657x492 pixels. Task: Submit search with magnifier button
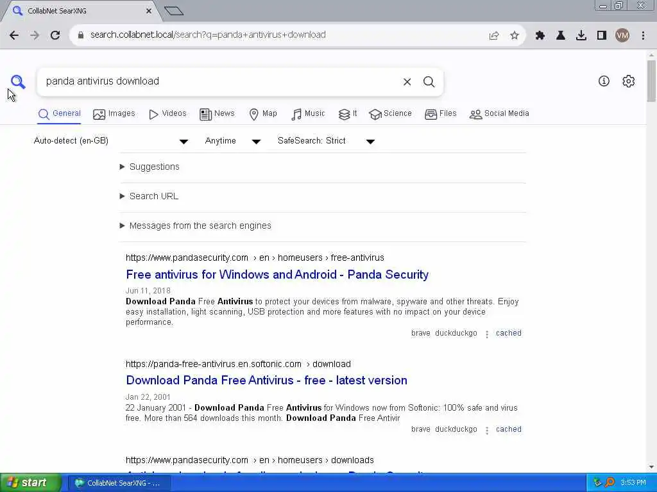429,81
